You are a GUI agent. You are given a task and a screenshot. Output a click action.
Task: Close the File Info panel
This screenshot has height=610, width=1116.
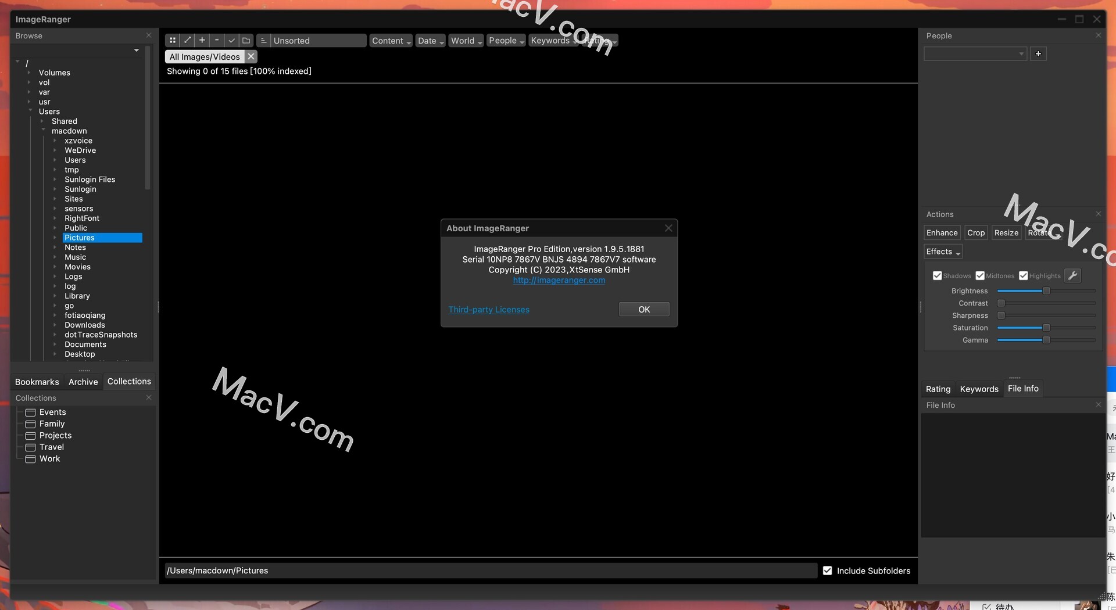[x=1098, y=404]
